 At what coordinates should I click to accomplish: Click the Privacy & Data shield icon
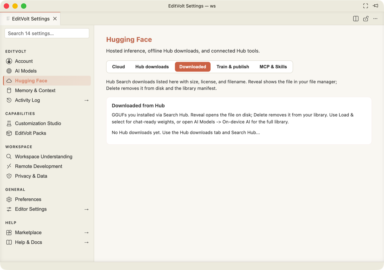click(9, 176)
